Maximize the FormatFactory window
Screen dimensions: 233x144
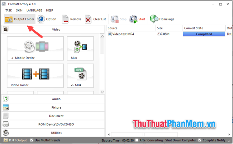[221, 4]
